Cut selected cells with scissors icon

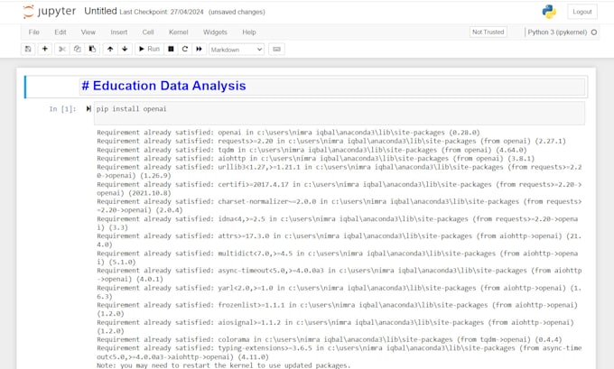pyautogui.click(x=62, y=49)
